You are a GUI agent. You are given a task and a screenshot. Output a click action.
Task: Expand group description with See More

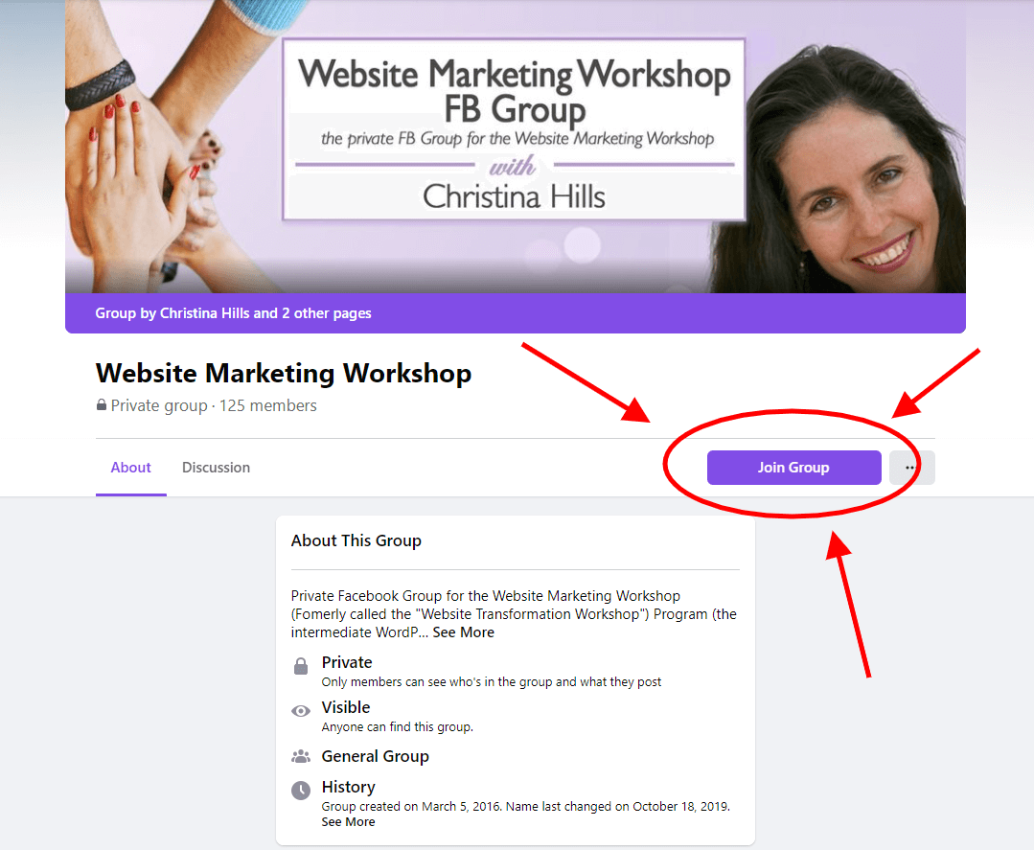(x=463, y=632)
